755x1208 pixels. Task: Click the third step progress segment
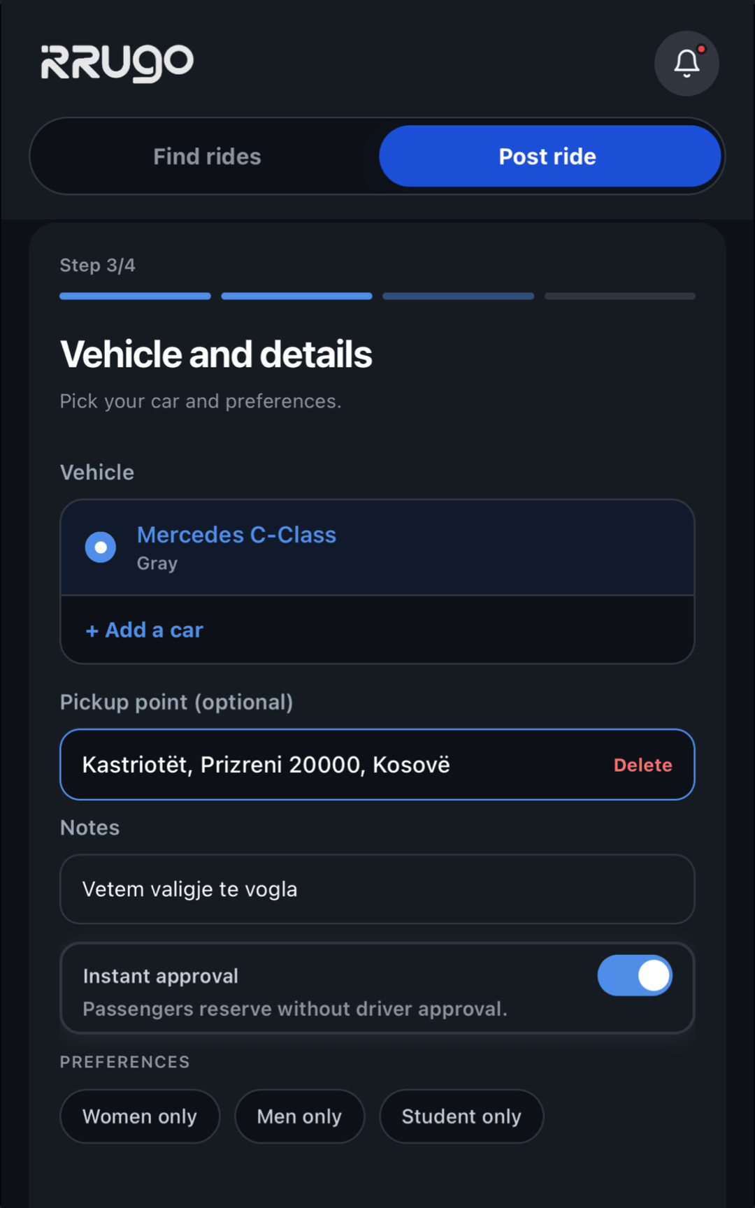click(x=459, y=296)
